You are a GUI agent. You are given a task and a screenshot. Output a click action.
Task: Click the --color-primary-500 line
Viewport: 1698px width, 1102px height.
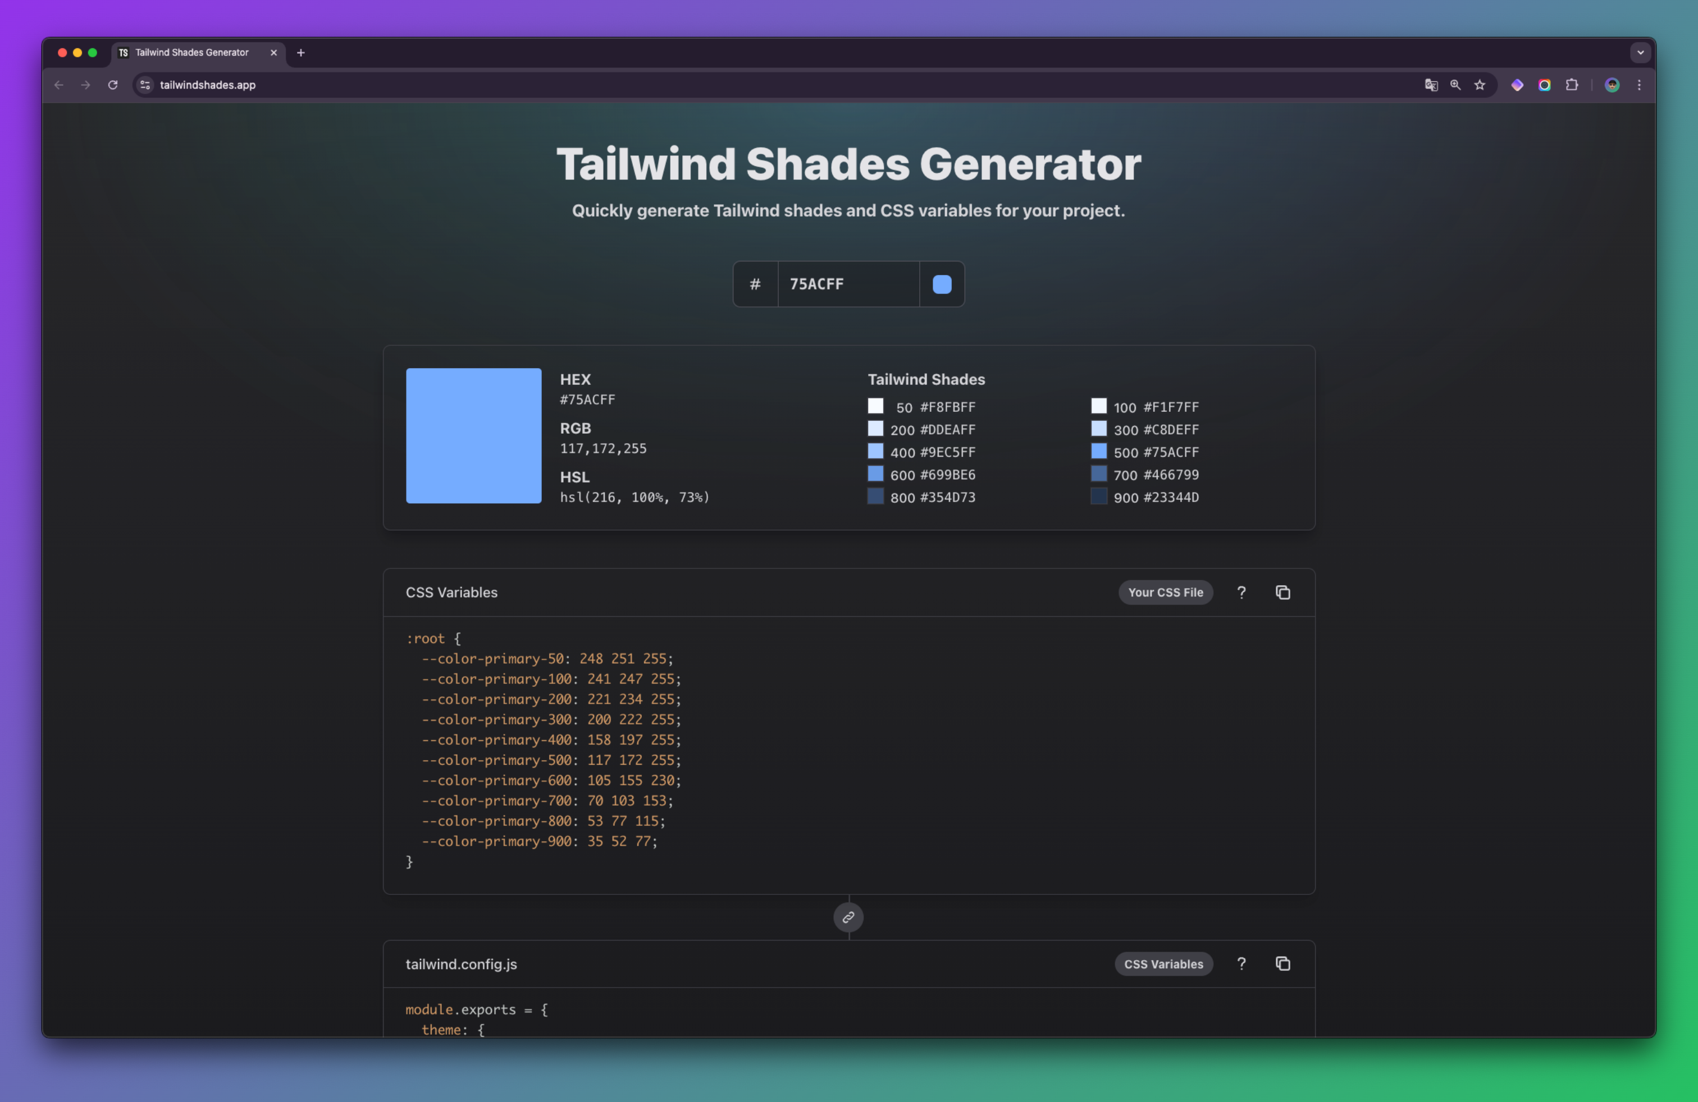point(551,760)
